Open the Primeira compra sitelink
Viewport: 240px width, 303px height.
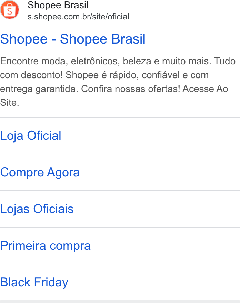pyautogui.click(x=46, y=246)
